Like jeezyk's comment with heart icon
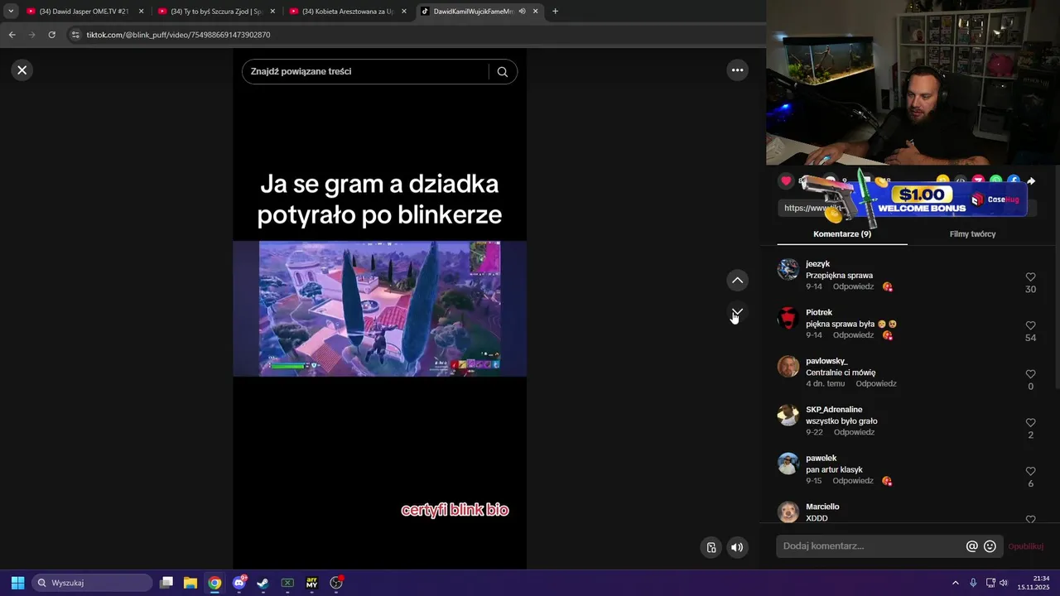The height and width of the screenshot is (596, 1060). (x=1030, y=277)
